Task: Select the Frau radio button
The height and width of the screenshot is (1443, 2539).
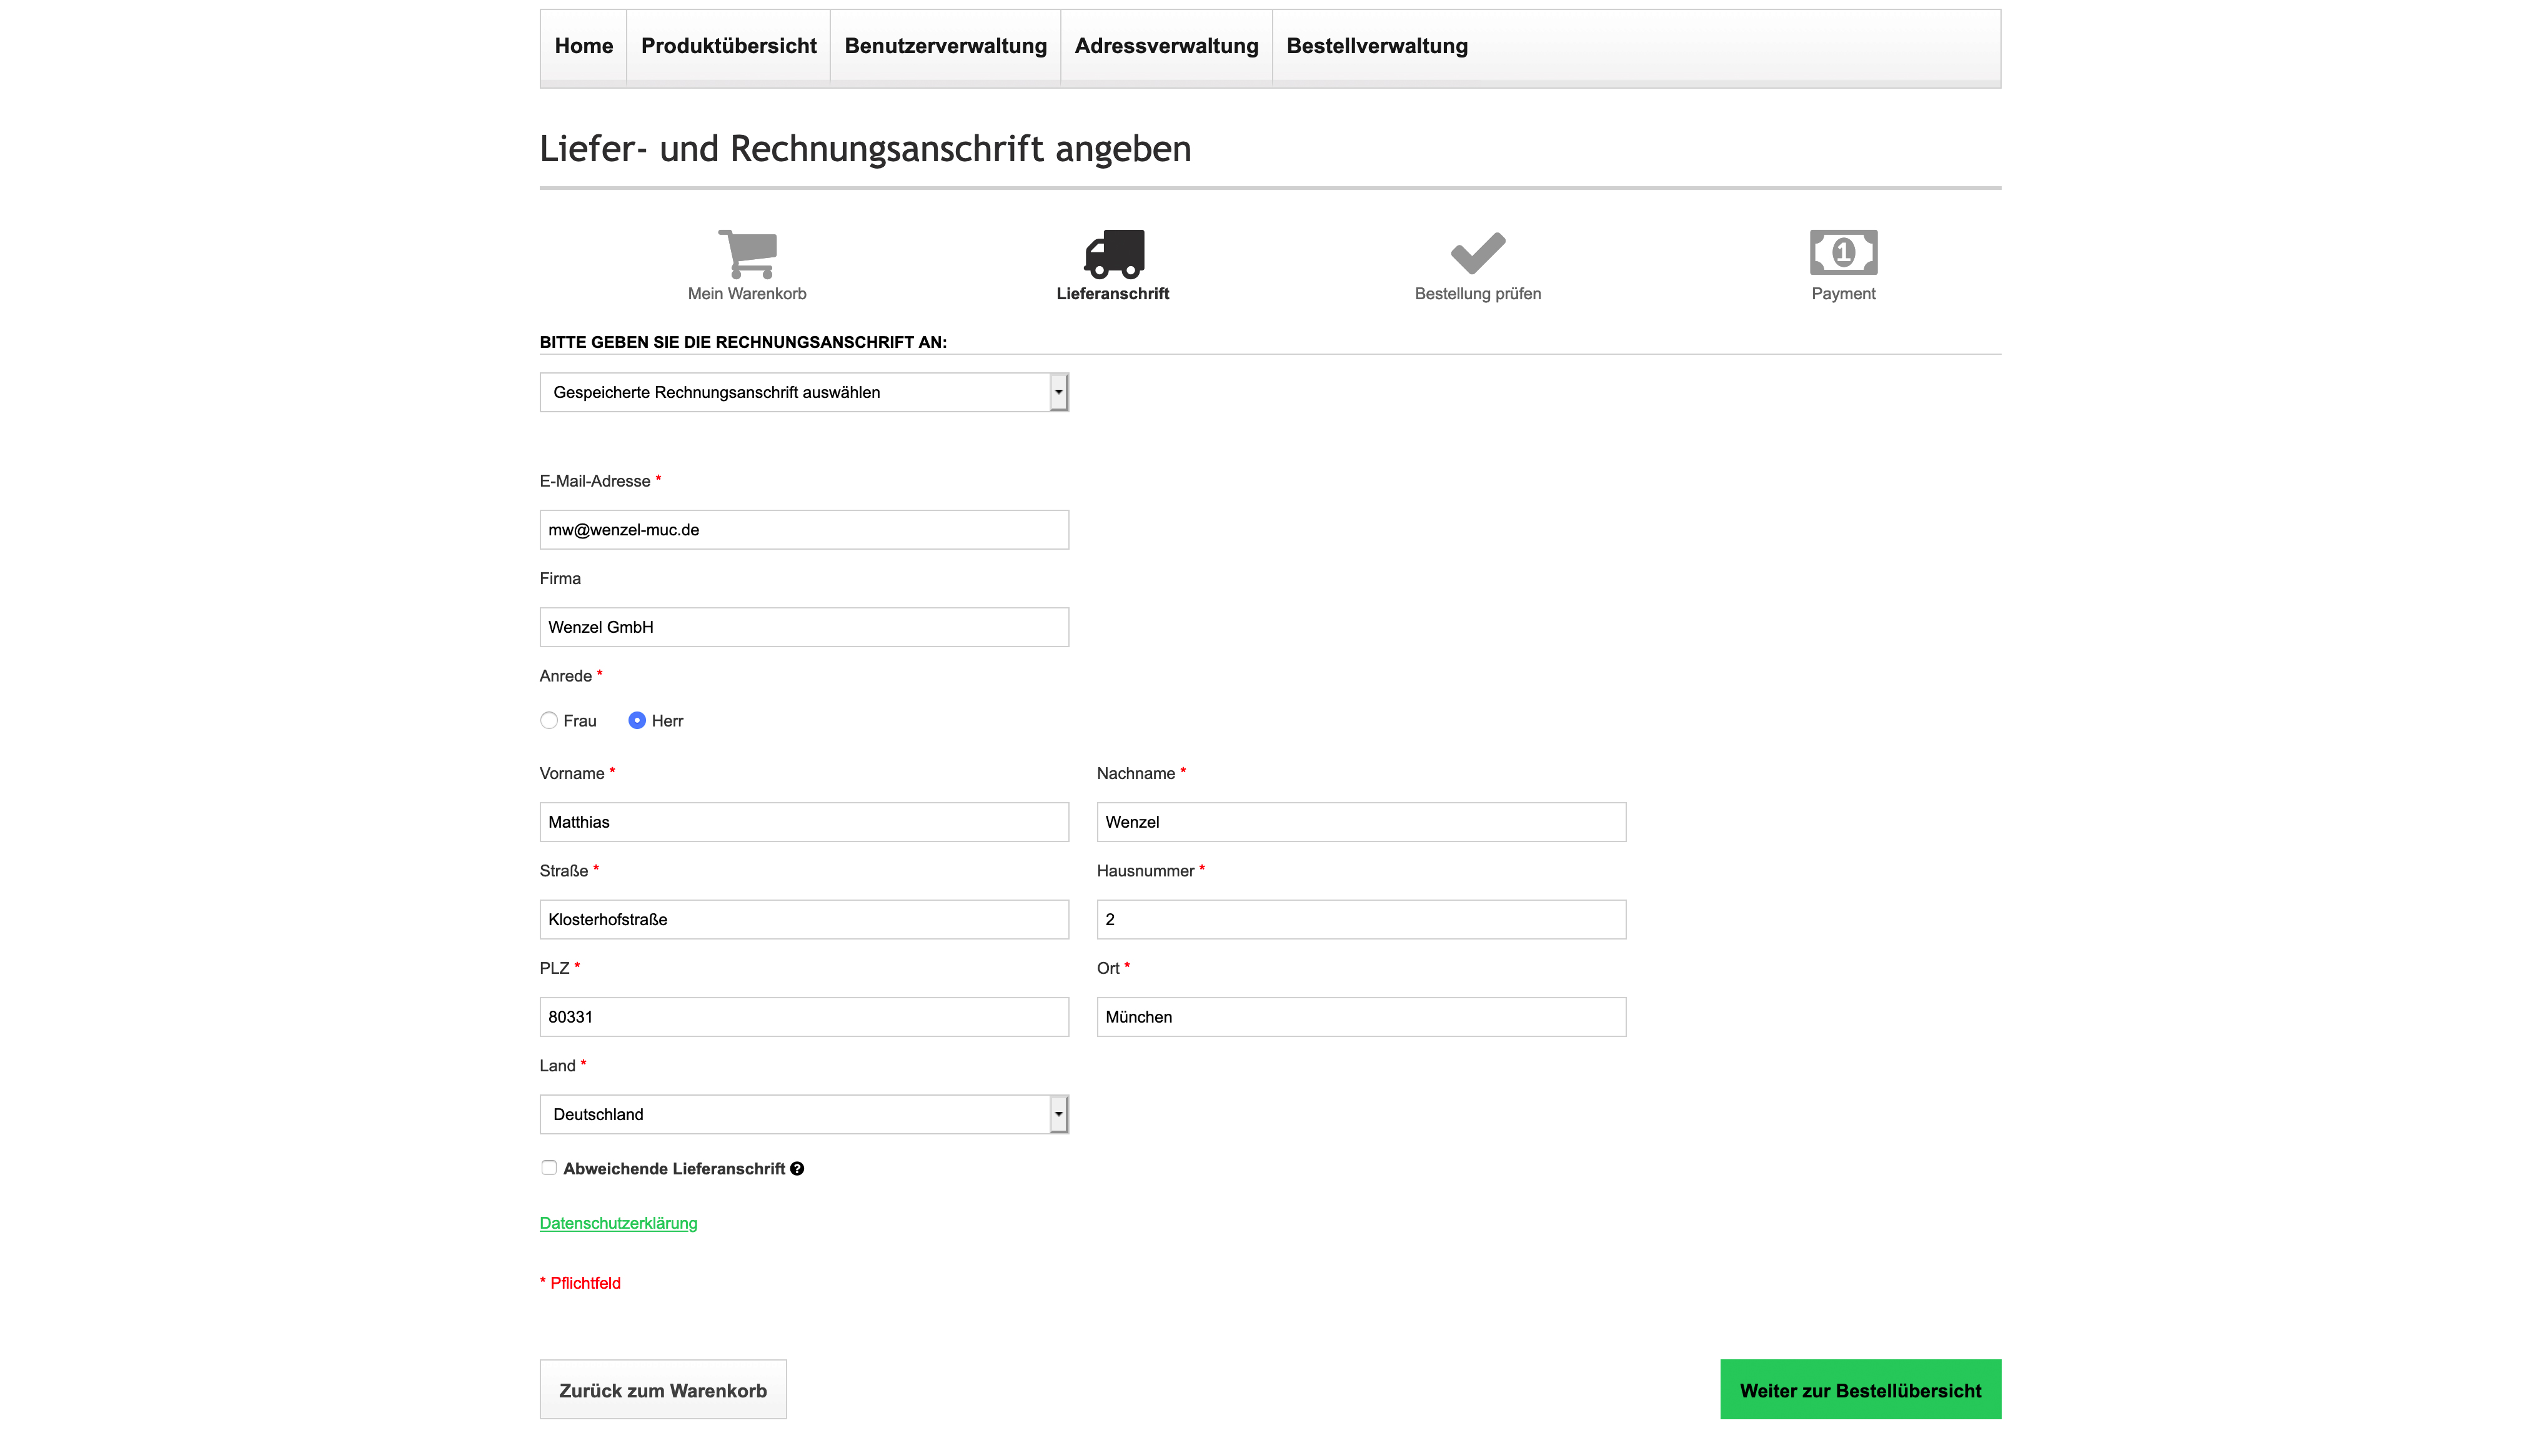Action: [x=549, y=720]
